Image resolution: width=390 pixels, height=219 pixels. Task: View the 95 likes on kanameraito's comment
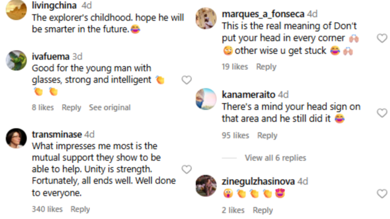[235, 136]
